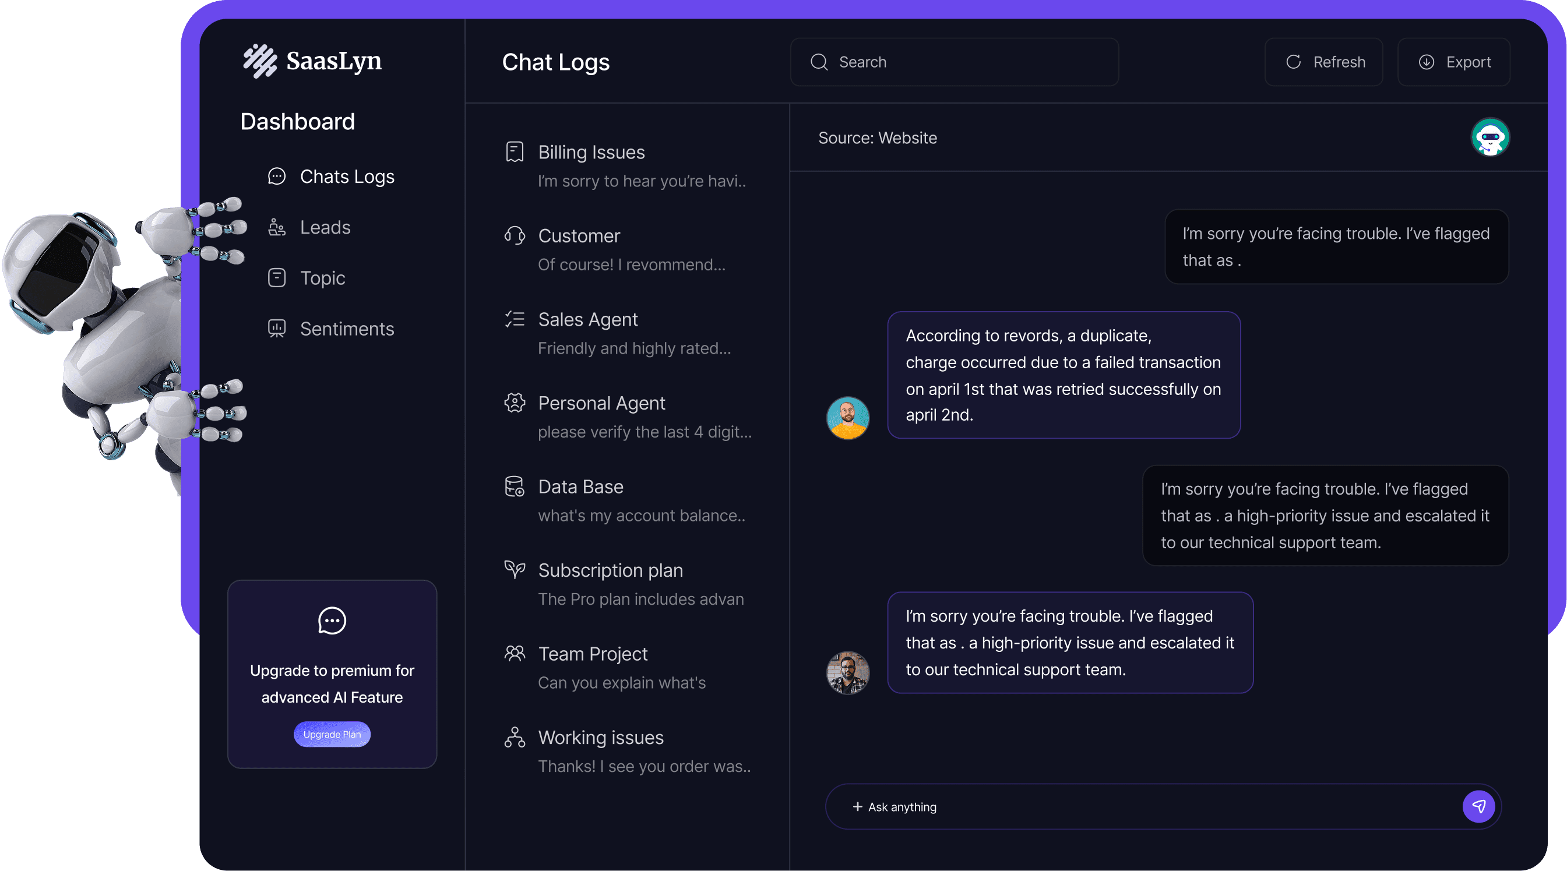Click the bot avatar icon beside Source: Website
Image resolution: width=1567 pixels, height=871 pixels.
(x=1489, y=137)
